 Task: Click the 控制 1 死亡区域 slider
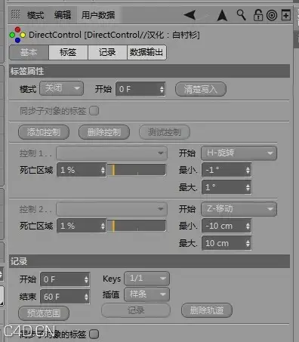pyautogui.click(x=137, y=170)
